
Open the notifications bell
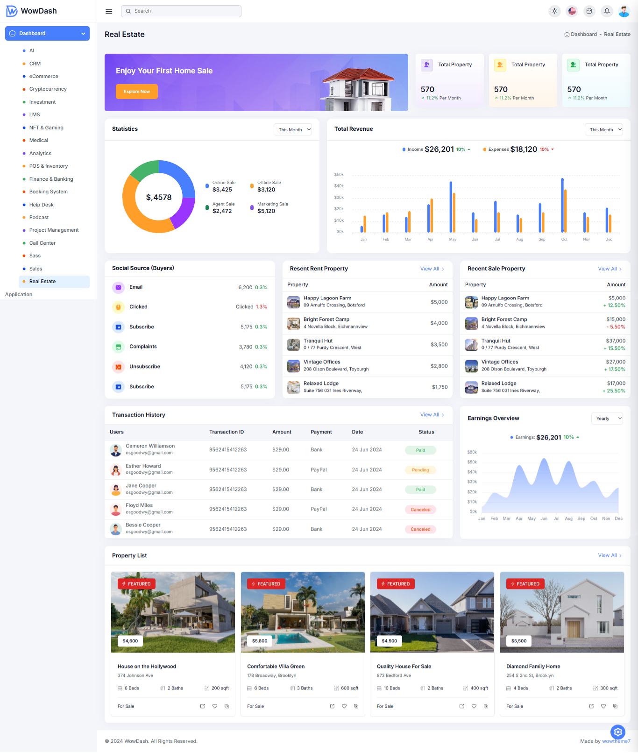[607, 11]
